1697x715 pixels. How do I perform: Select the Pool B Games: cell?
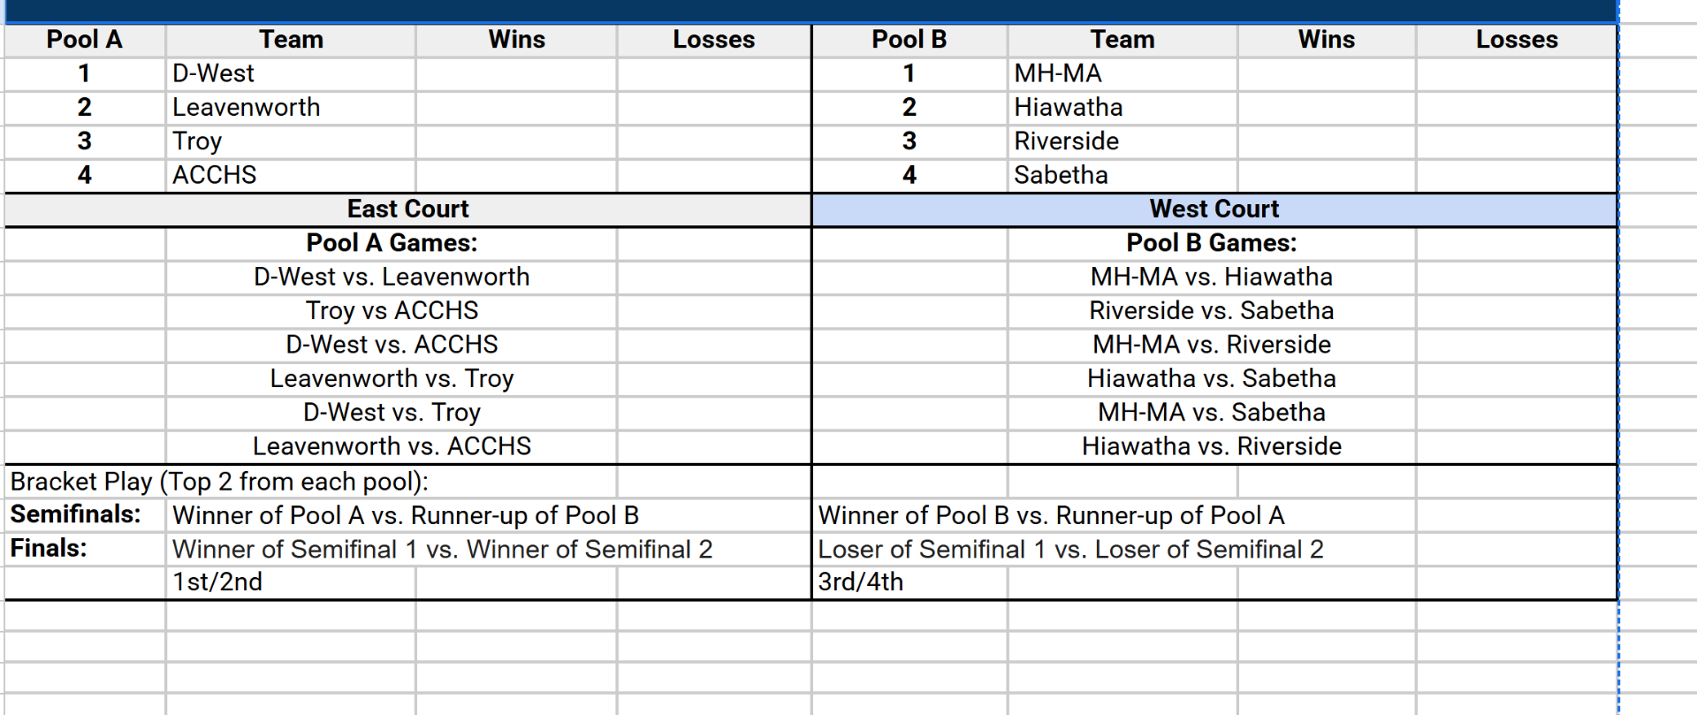[1211, 243]
